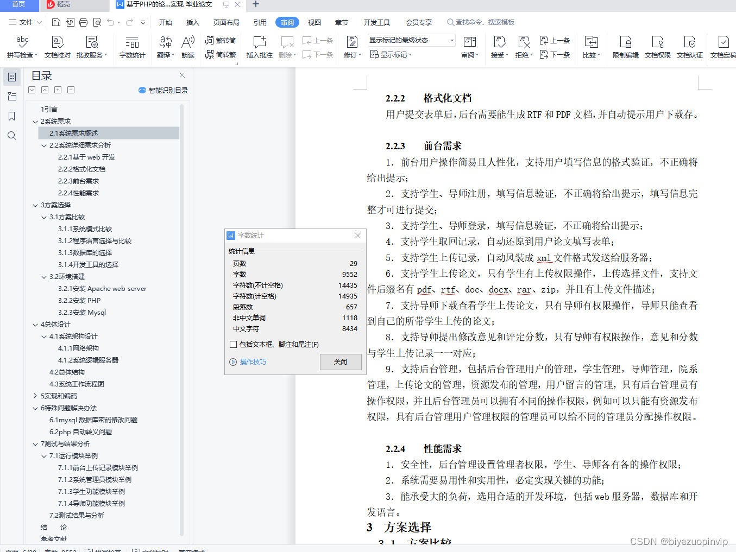Switch to the 引用 ribbon tab

pos(260,22)
